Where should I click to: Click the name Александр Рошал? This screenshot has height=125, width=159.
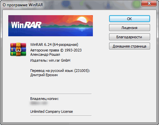(x=45, y=54)
